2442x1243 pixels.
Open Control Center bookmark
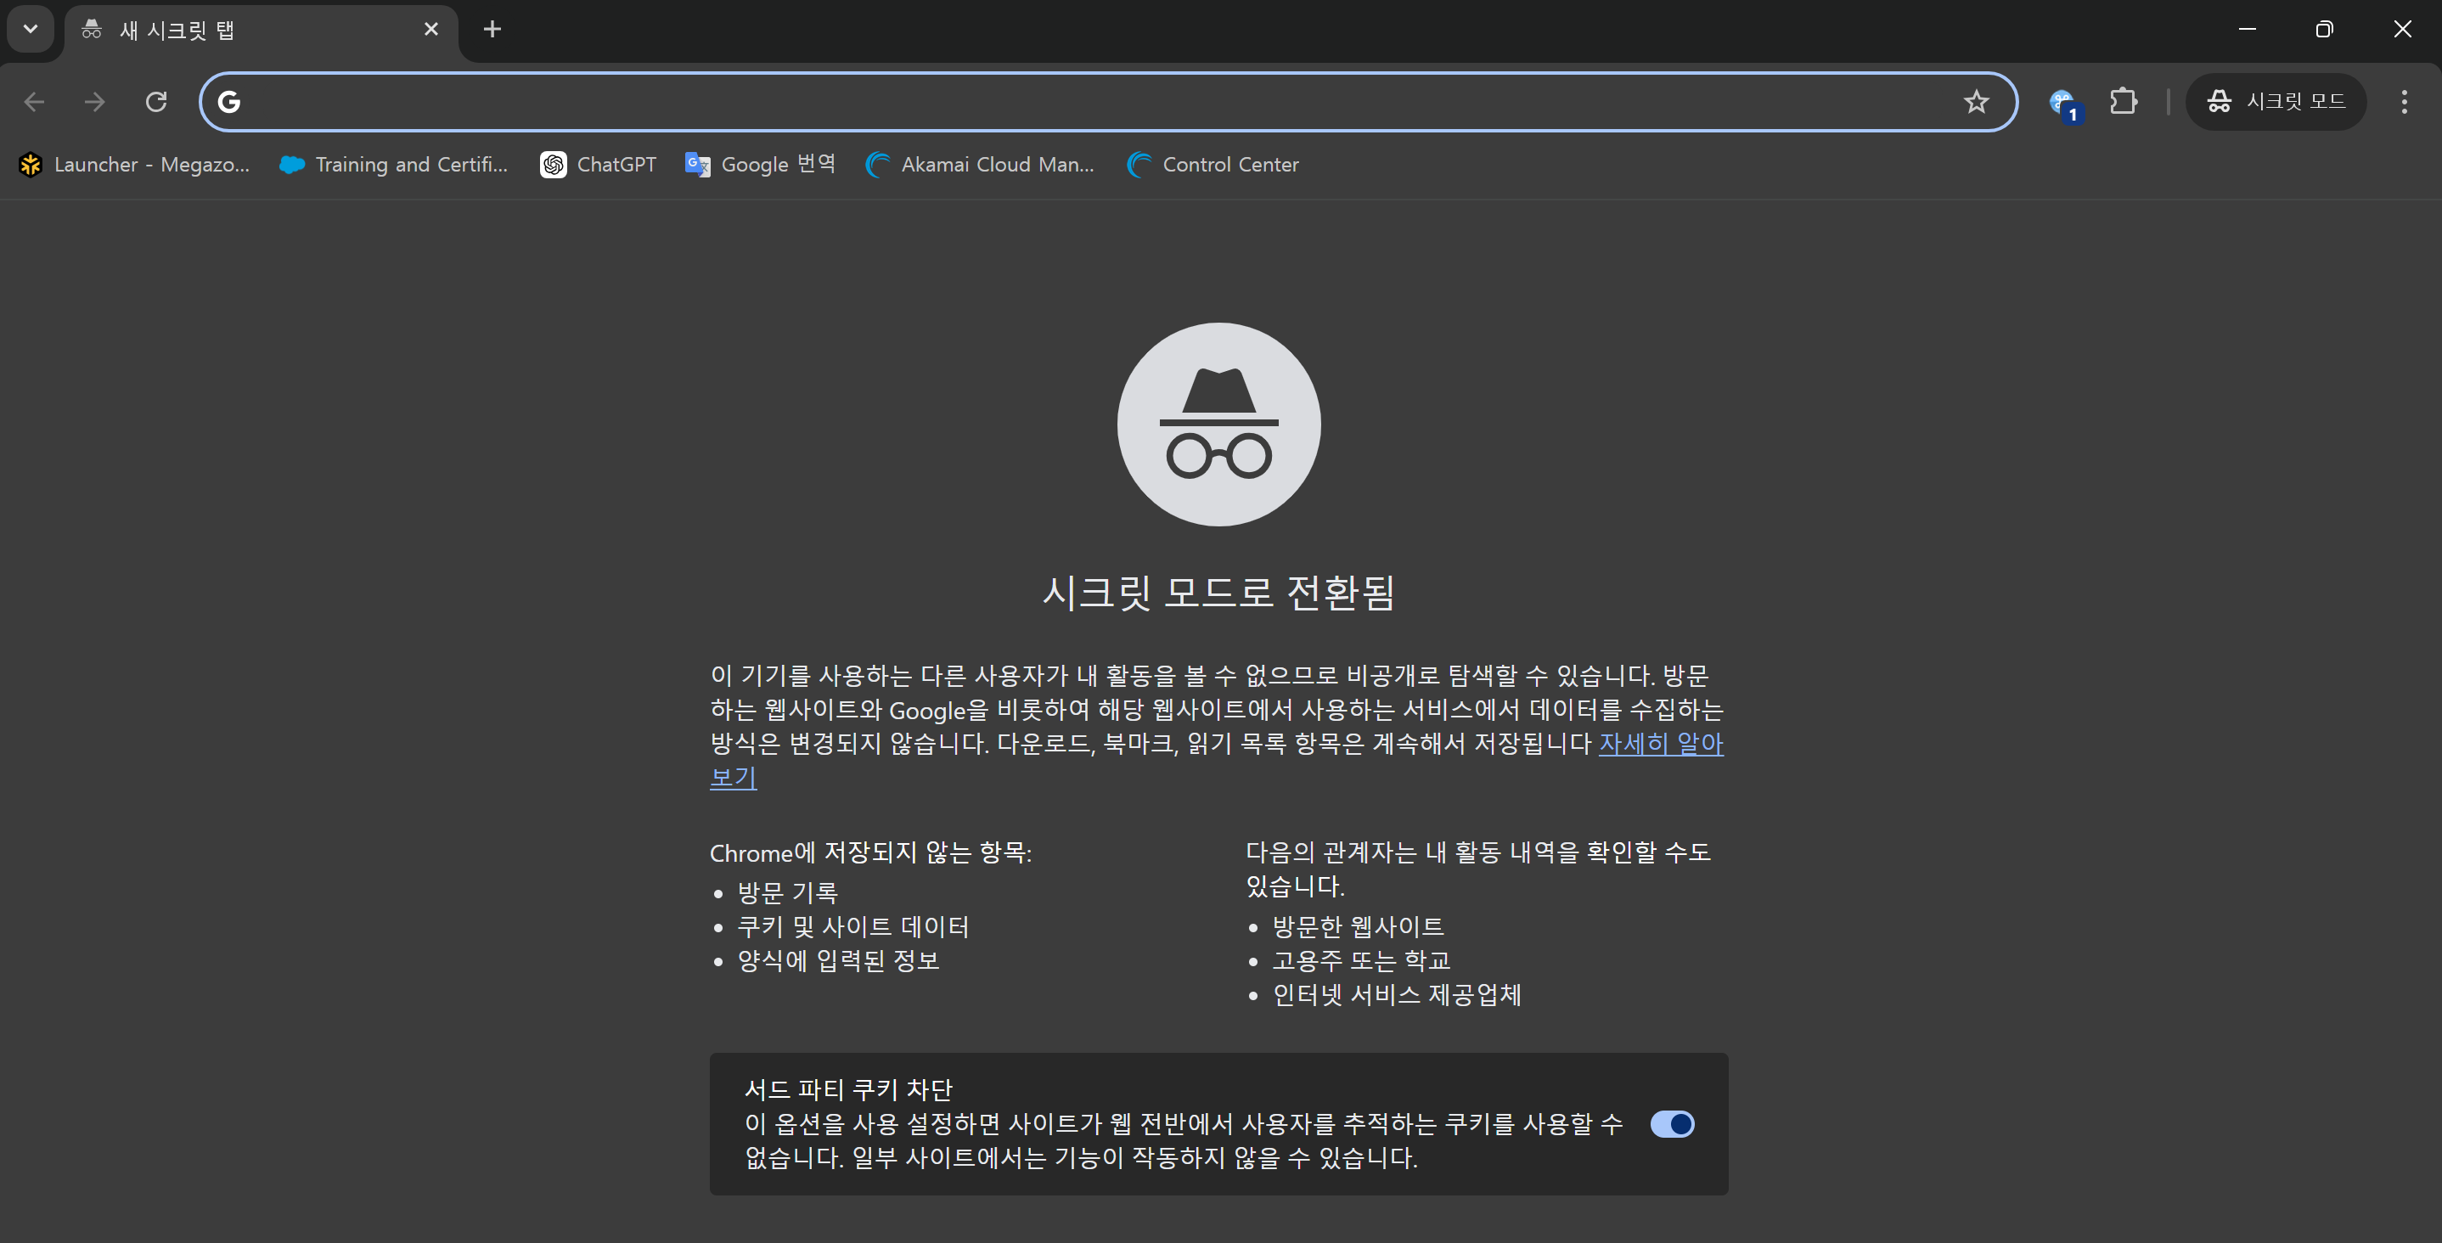1213,165
